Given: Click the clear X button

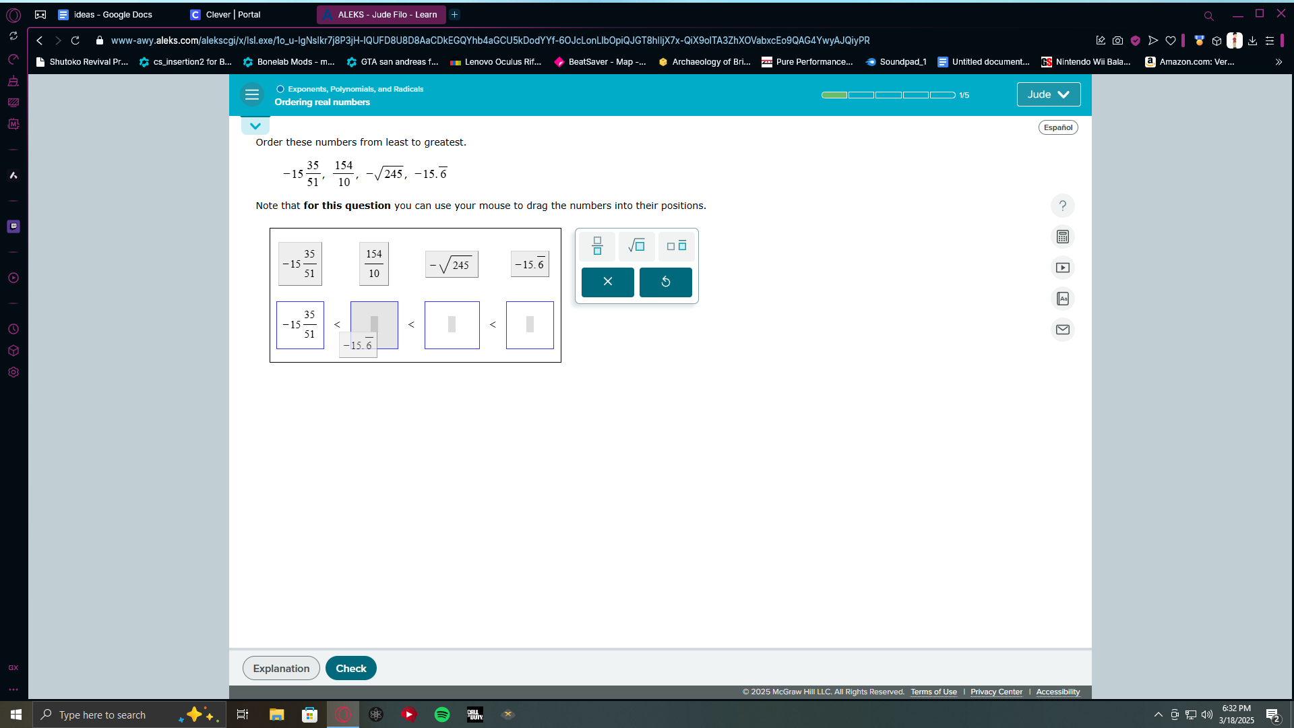Looking at the screenshot, I should pos(607,282).
